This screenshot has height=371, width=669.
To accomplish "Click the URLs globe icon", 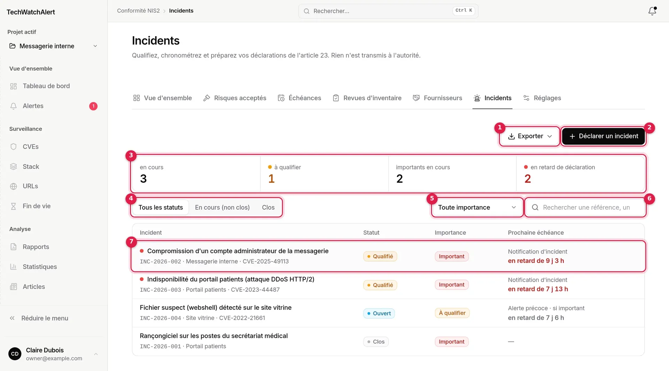I will pyautogui.click(x=14, y=186).
